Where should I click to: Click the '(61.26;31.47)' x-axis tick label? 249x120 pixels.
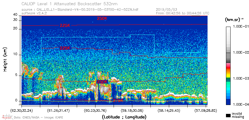pos(58,110)
